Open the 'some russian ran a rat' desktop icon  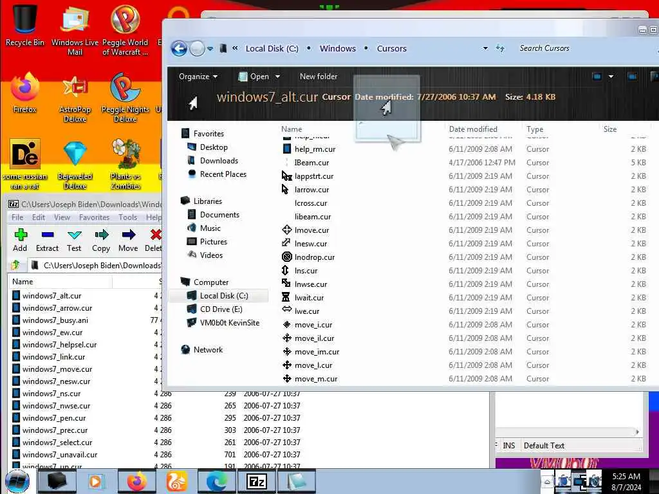coord(25,164)
